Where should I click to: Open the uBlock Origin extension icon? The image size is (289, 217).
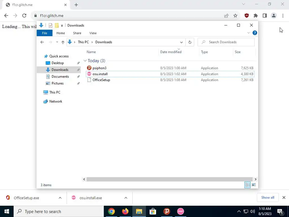[x=247, y=16]
